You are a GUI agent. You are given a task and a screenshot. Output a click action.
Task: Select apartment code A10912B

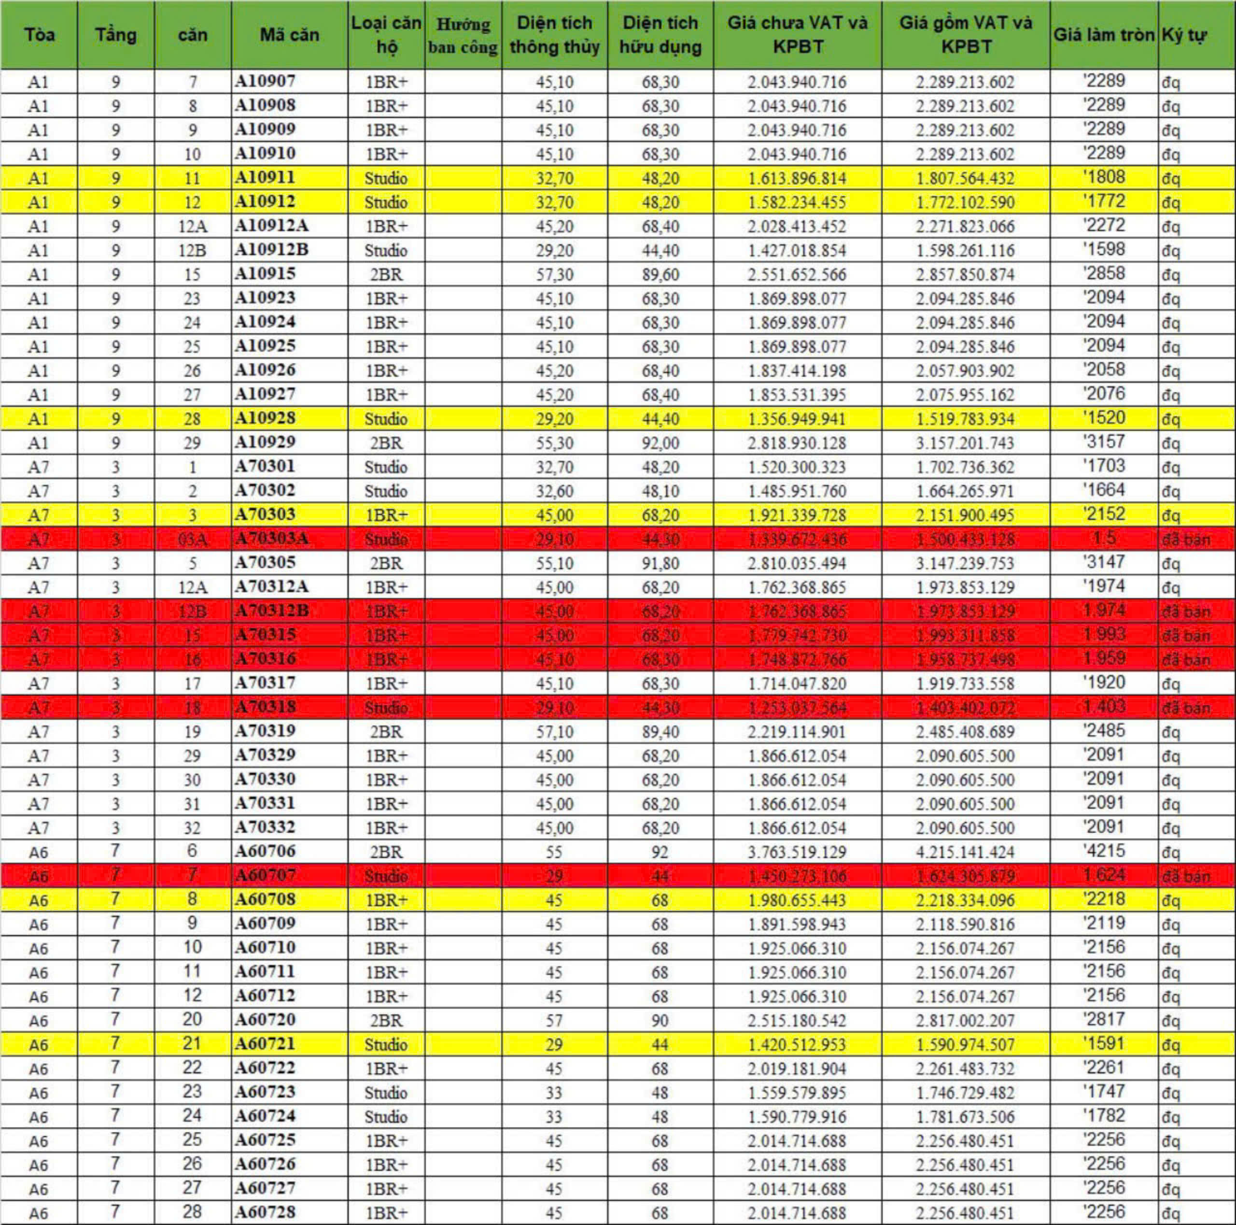pos(272,250)
